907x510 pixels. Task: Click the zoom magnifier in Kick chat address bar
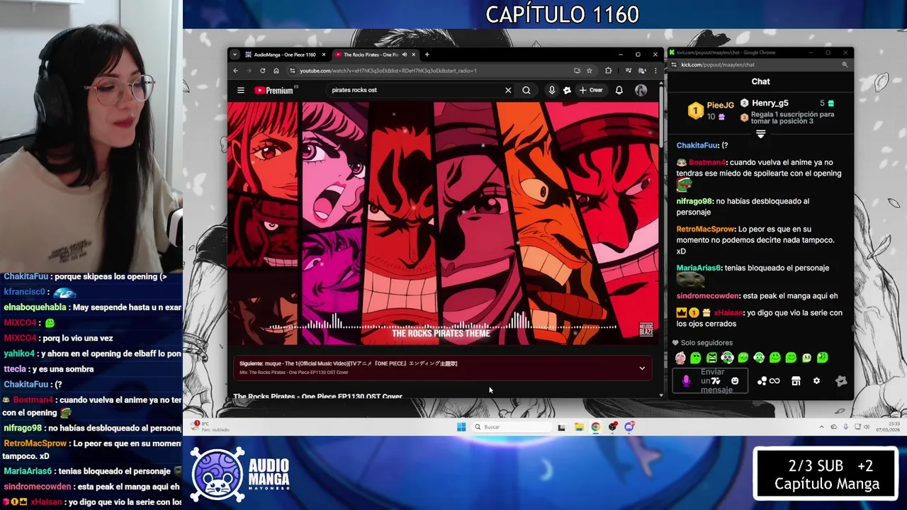(x=845, y=64)
